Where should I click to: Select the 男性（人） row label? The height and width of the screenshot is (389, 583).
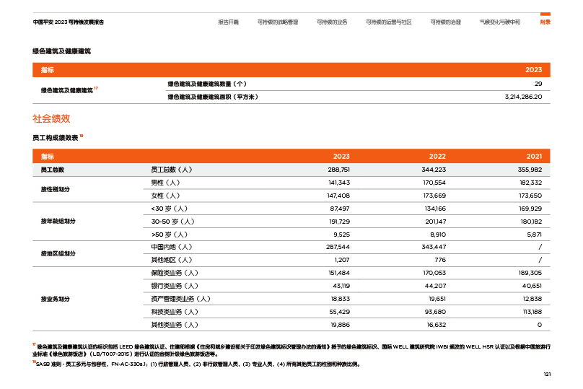point(160,183)
